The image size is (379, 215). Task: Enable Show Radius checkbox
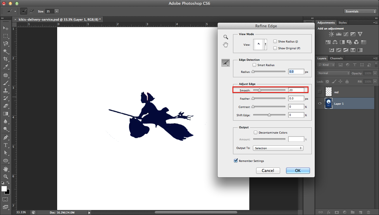(x=275, y=42)
